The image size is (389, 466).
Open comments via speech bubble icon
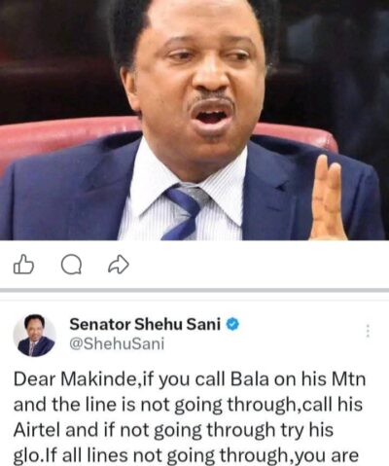71,266
